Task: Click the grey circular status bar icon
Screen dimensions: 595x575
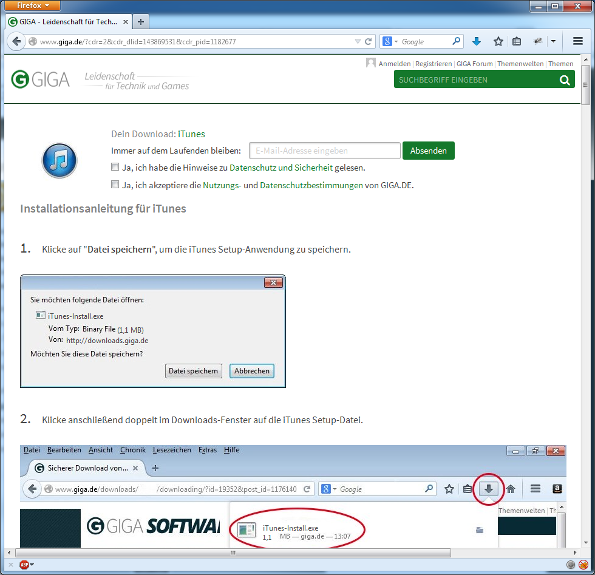Action: (x=571, y=565)
